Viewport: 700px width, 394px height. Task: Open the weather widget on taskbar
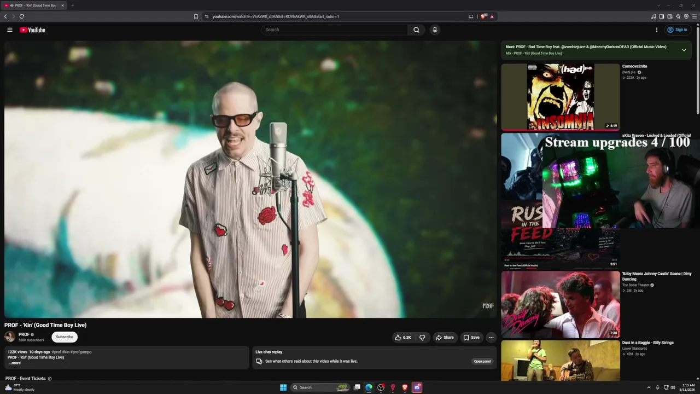20,387
